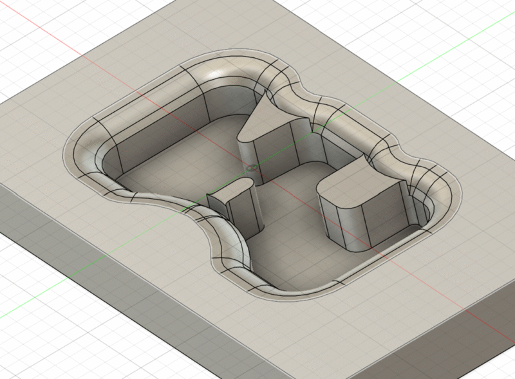Select the small rounded boss vertical face
Image resolution: width=515 pixels, height=379 pixels.
238,212
